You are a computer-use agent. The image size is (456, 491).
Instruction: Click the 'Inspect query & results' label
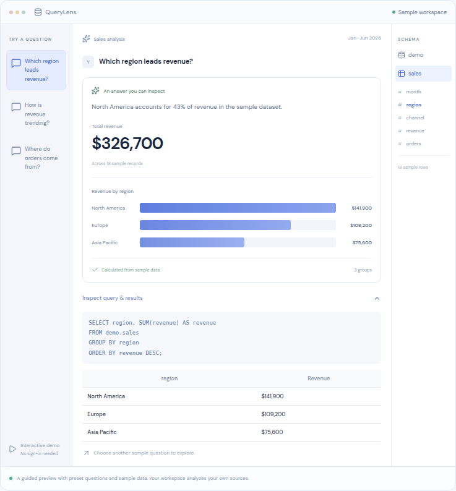click(x=112, y=298)
